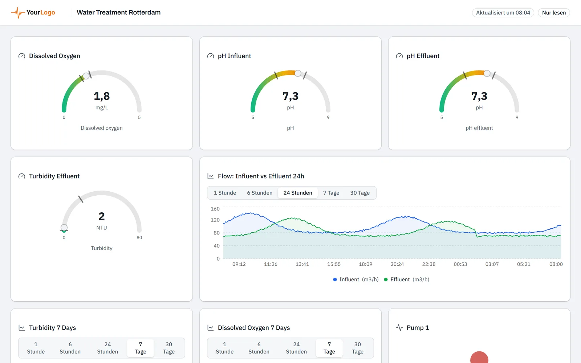Screen dimensions: 581x363
Task: Select 6 Stunden in Flow chart
Action: pos(260,193)
